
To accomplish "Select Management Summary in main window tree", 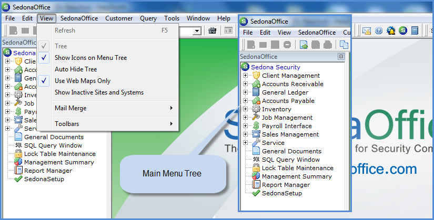I will click(x=59, y=162).
